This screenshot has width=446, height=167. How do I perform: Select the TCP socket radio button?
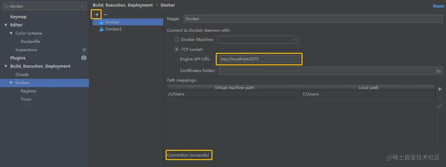coord(176,50)
